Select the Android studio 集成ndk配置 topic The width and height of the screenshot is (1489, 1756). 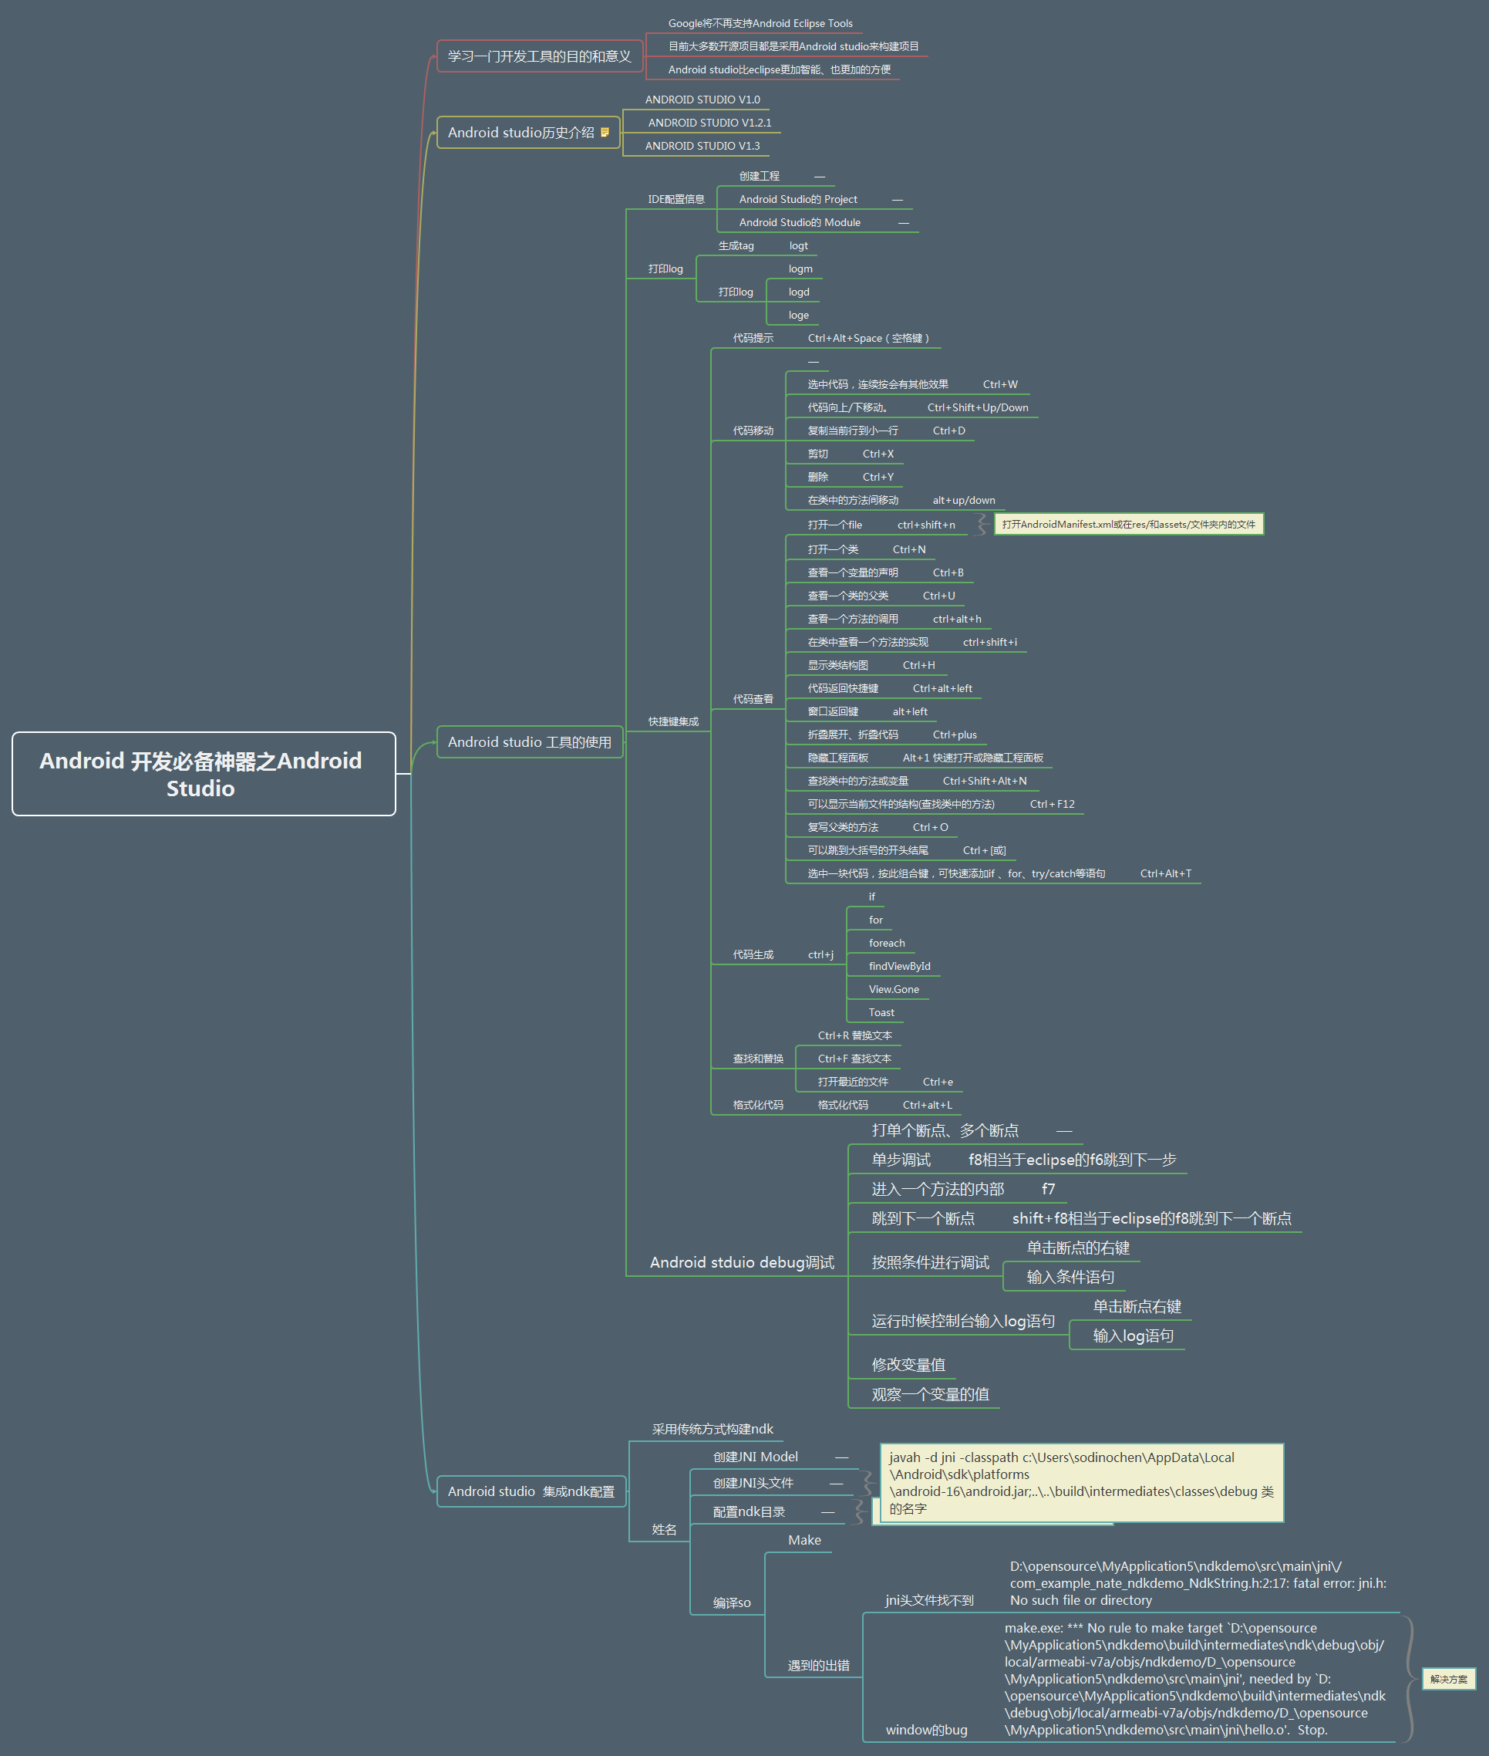(531, 1491)
